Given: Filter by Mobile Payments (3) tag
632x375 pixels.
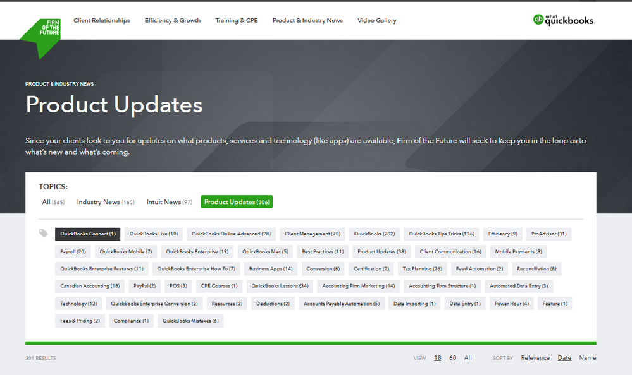Looking at the screenshot, I should tap(518, 251).
